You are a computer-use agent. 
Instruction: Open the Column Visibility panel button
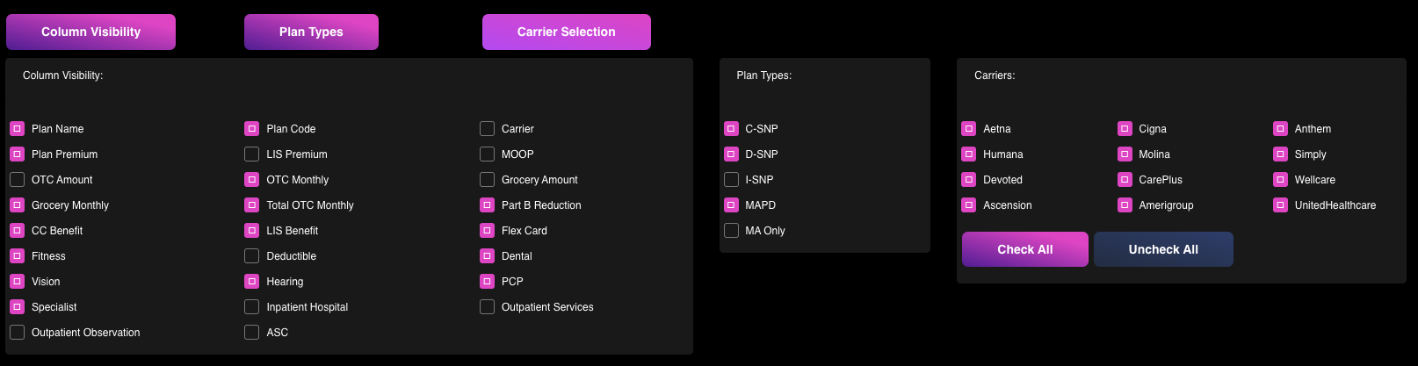point(90,32)
